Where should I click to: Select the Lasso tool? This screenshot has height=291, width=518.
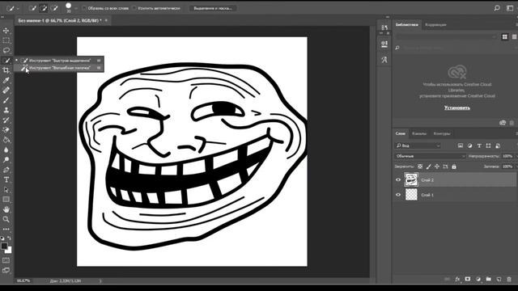[x=6, y=50]
